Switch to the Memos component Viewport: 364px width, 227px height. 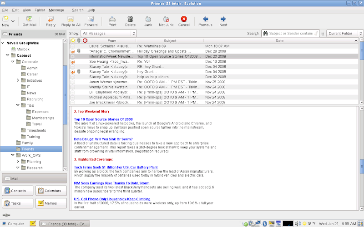tap(51, 203)
